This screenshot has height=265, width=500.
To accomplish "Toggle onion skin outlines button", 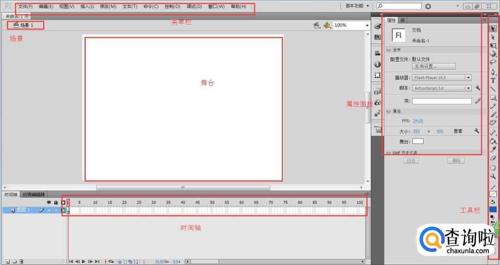I will (125, 261).
